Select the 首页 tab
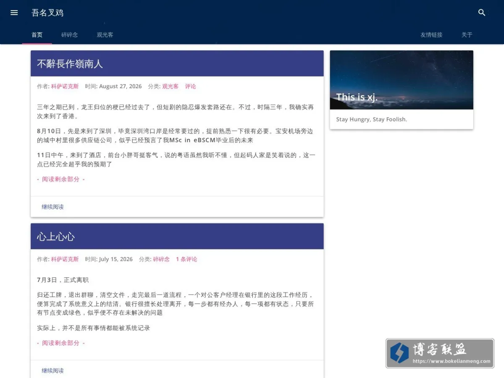This screenshot has height=378, width=504. (37, 35)
